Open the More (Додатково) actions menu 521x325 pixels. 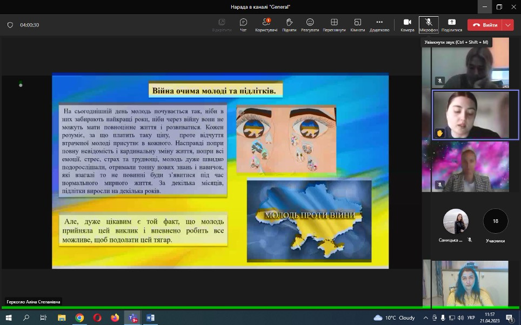pos(379,24)
